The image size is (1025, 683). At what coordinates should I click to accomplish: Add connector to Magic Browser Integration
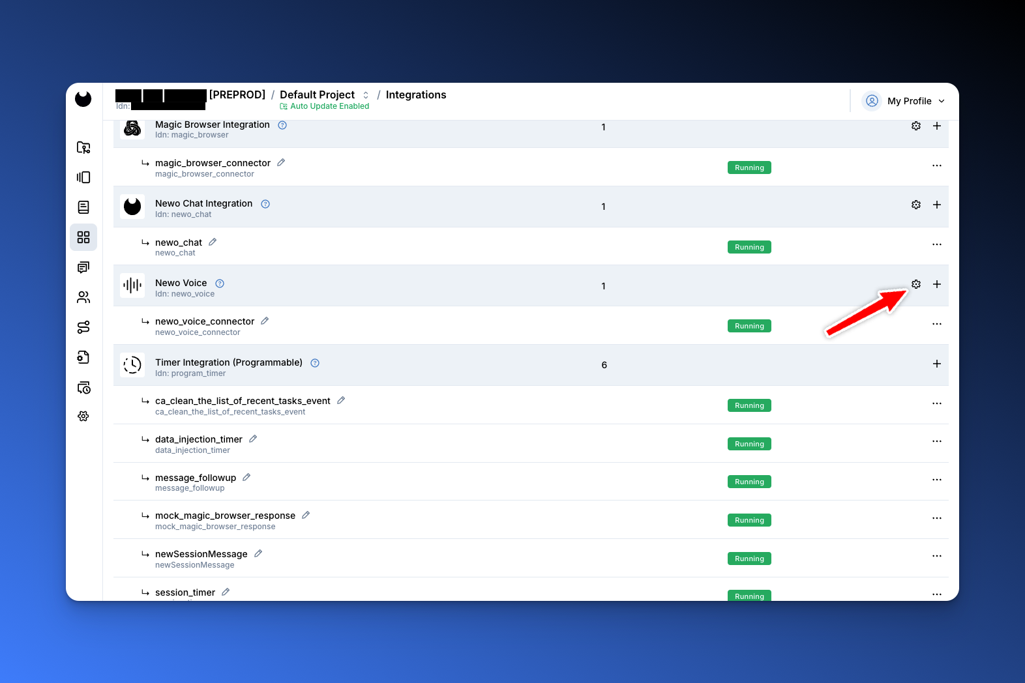(x=937, y=126)
